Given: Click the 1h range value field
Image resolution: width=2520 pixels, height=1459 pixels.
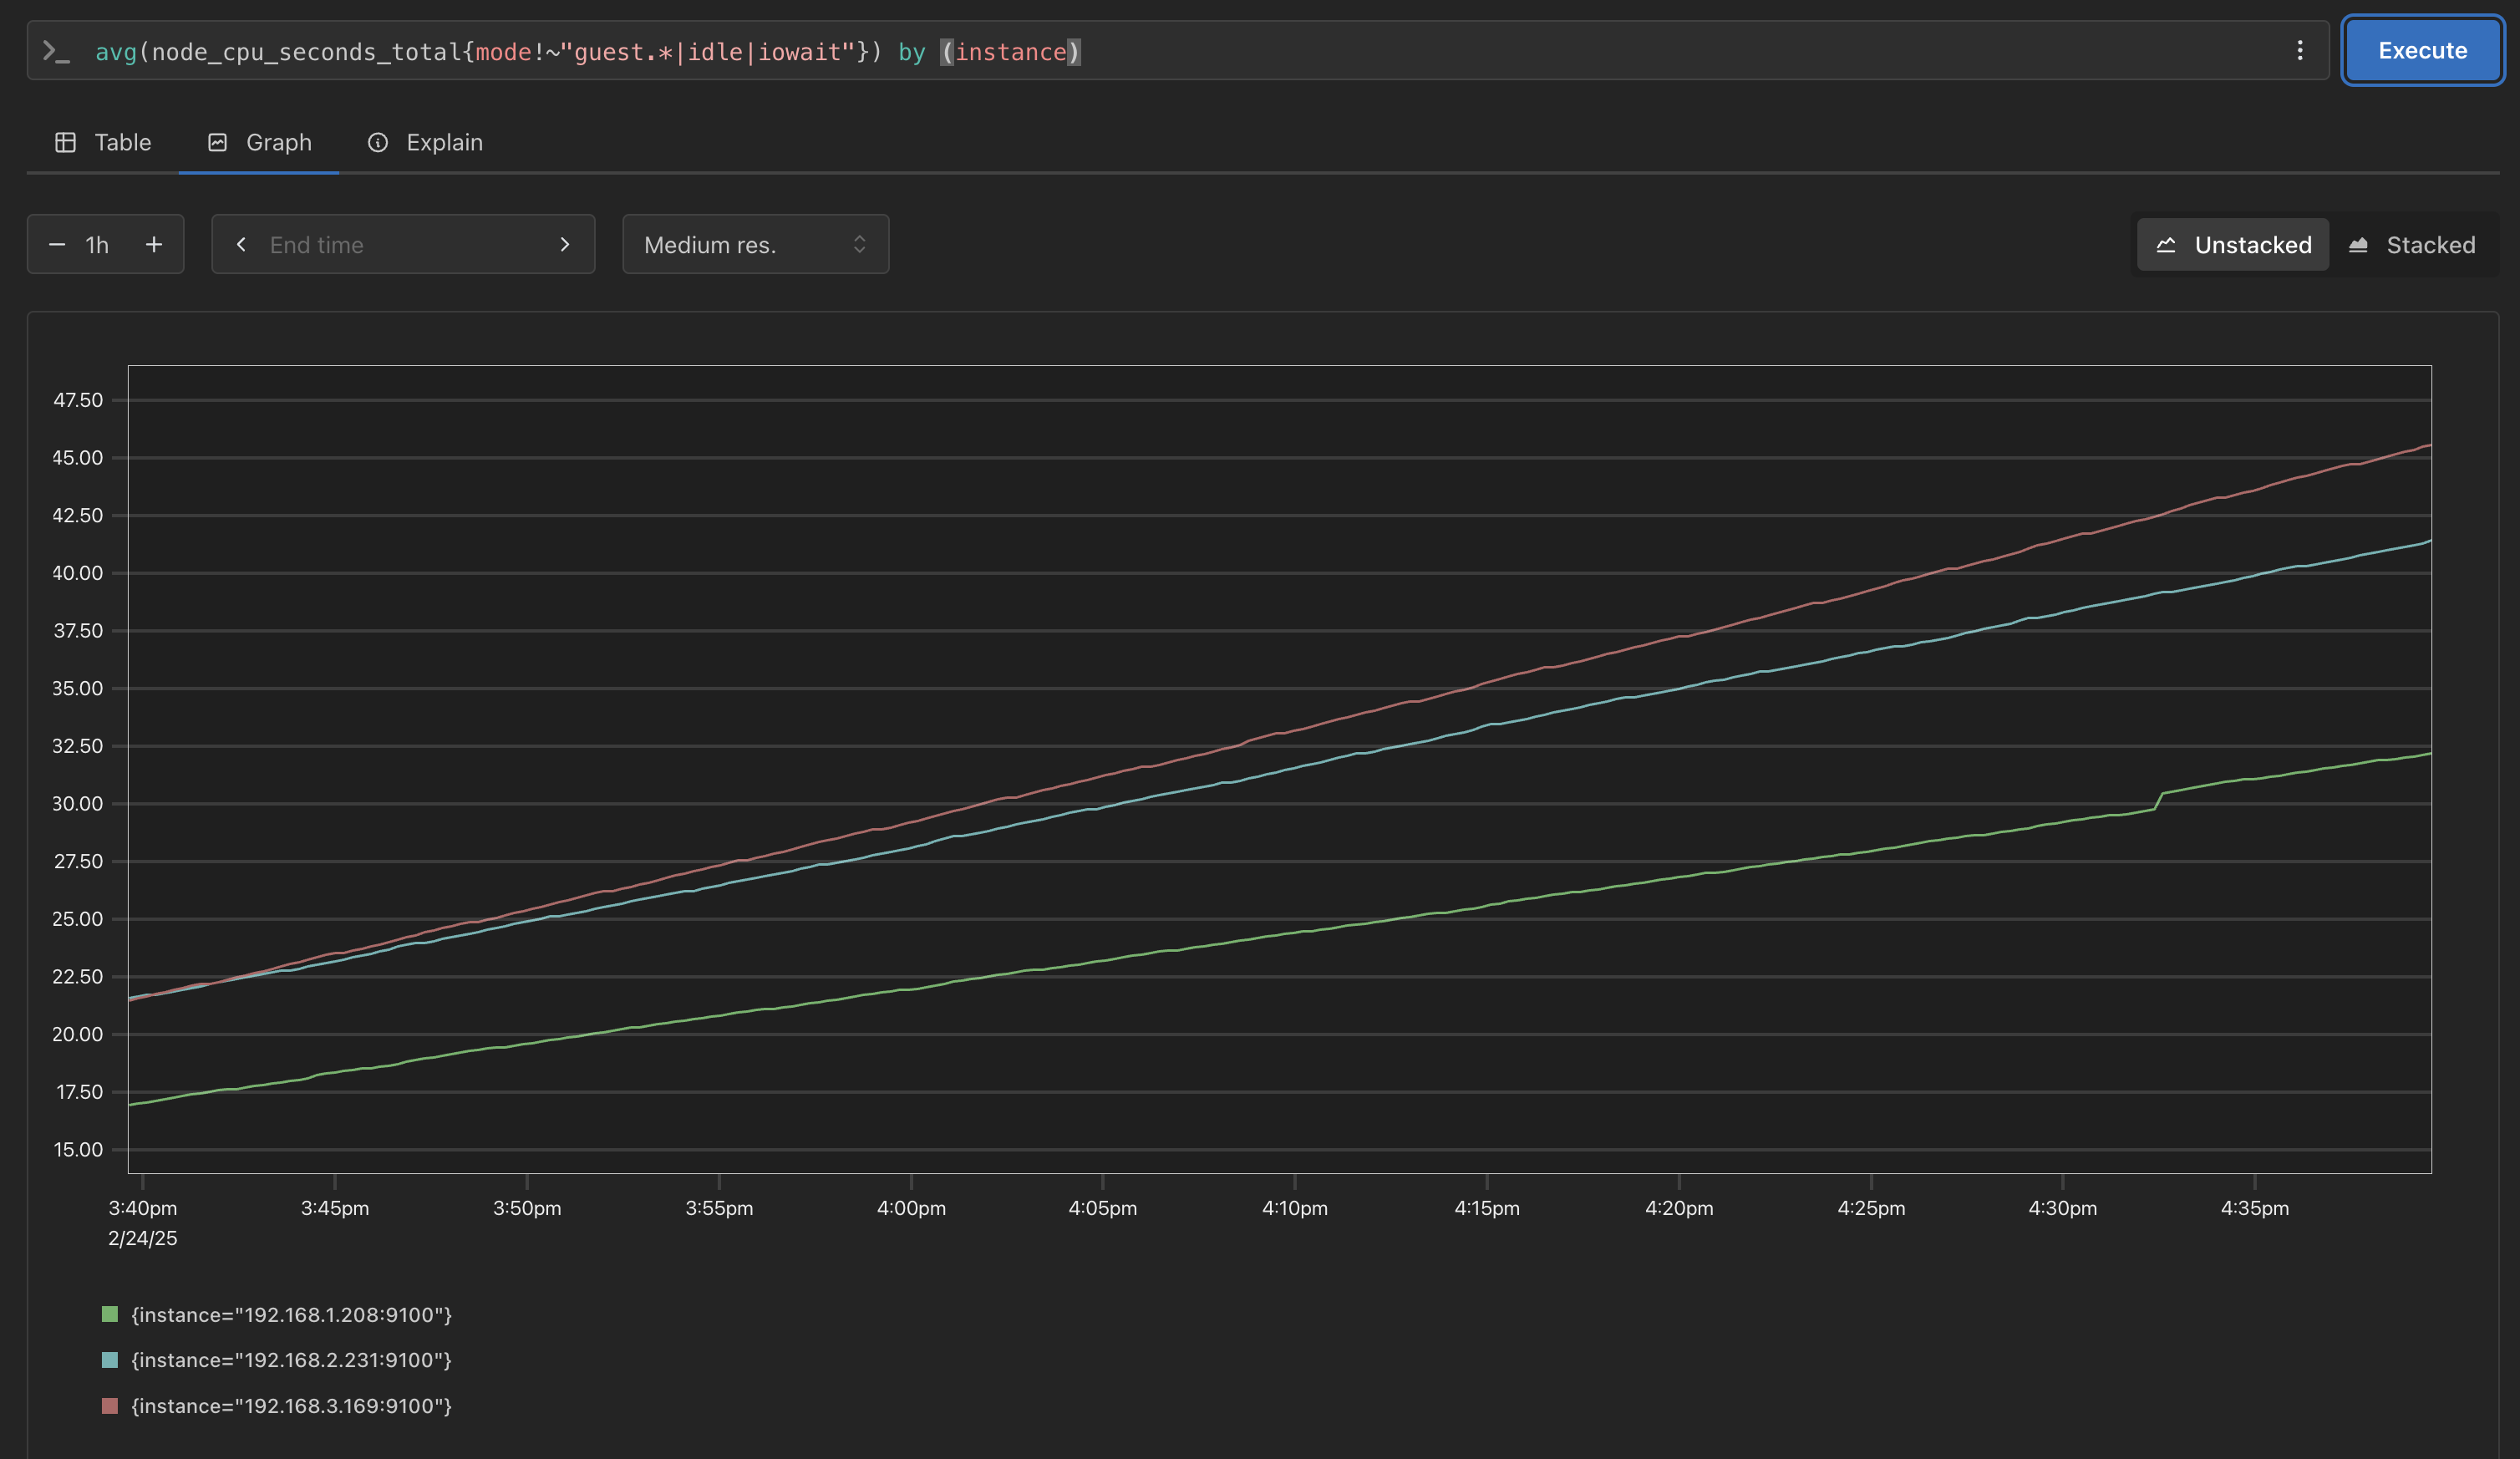Looking at the screenshot, I should tap(98, 245).
